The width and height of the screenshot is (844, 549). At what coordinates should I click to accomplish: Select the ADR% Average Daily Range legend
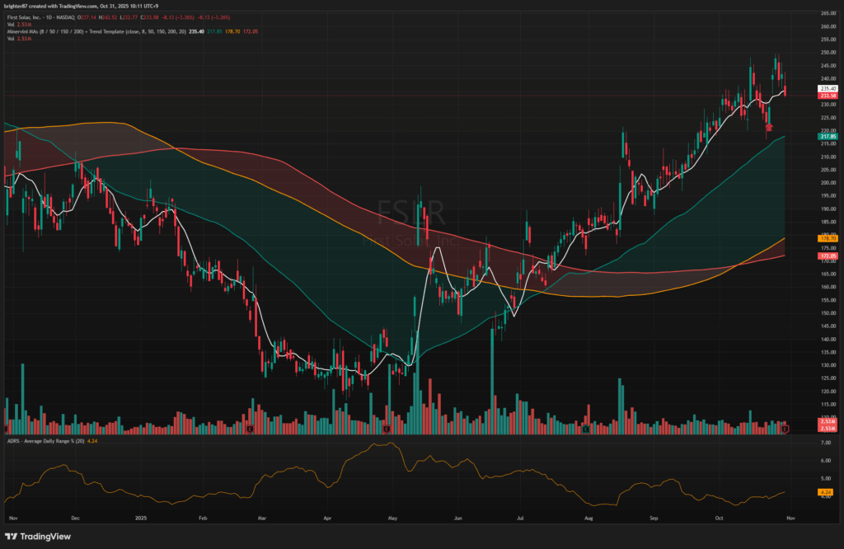(x=49, y=443)
